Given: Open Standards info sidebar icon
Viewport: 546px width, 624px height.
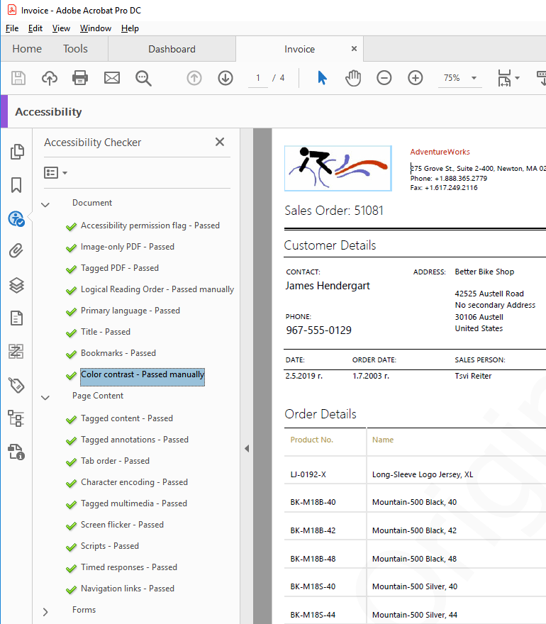Looking at the screenshot, I should (x=16, y=452).
